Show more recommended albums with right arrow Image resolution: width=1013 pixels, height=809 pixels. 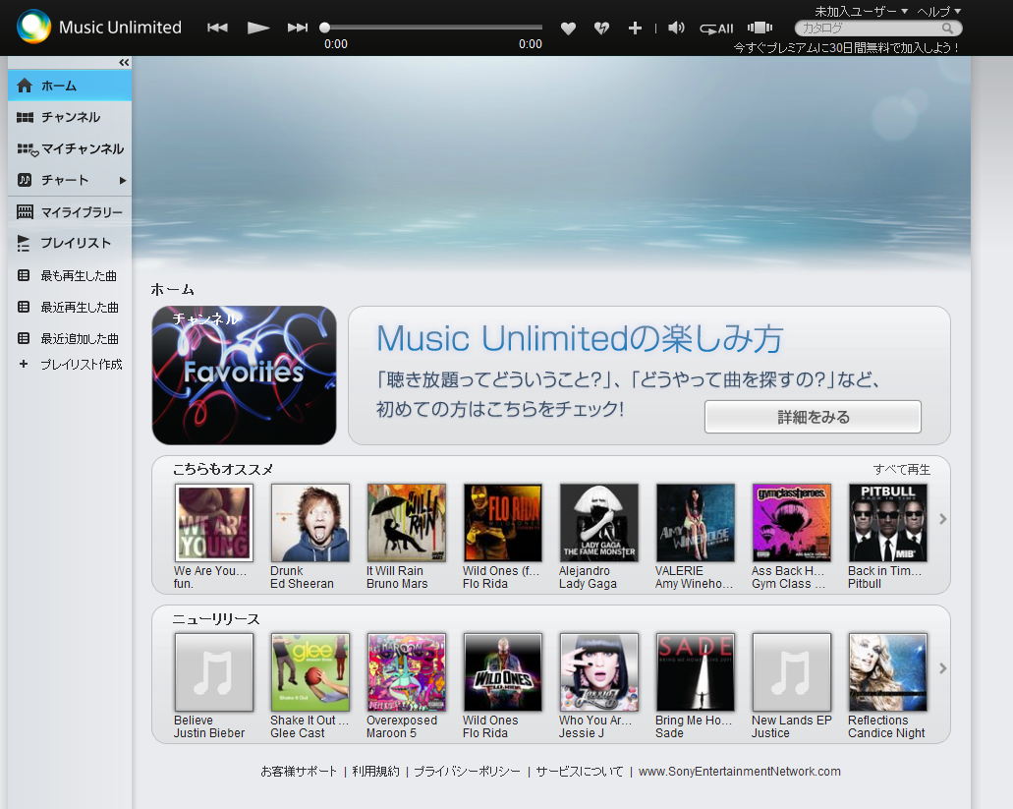(x=942, y=519)
